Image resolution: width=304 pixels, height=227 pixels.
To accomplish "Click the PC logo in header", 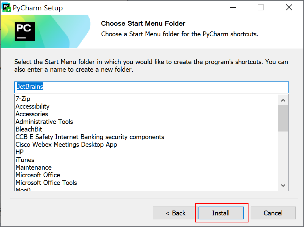I will tap(25, 31).
